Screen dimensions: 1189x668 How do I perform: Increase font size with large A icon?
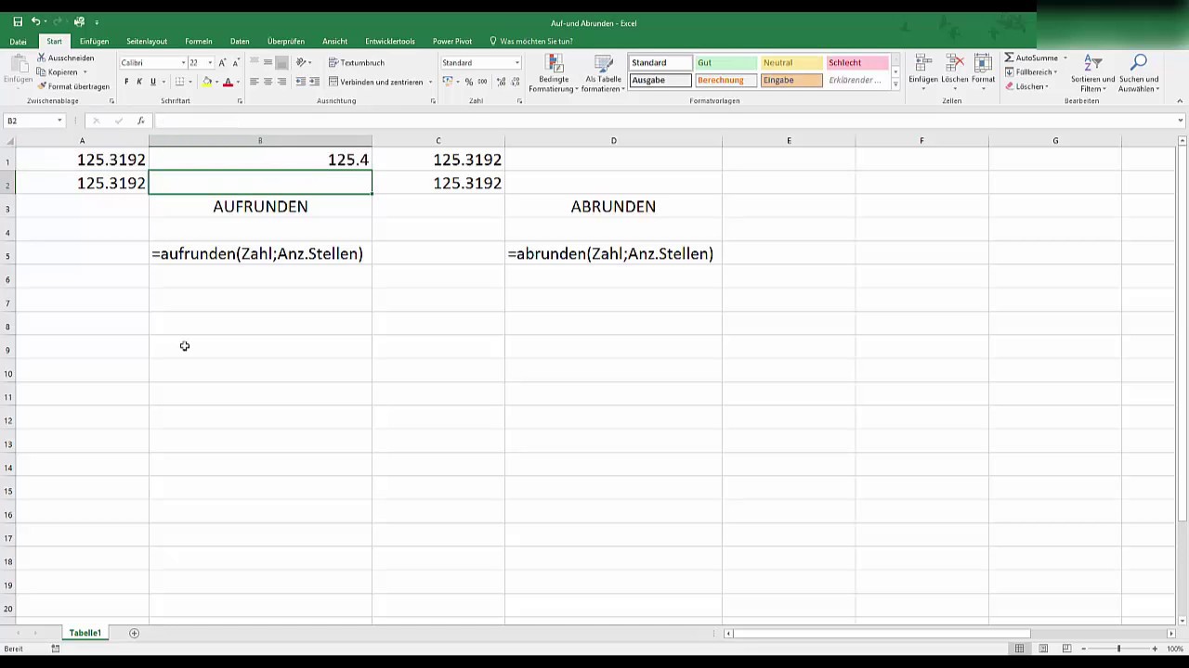pyautogui.click(x=222, y=62)
